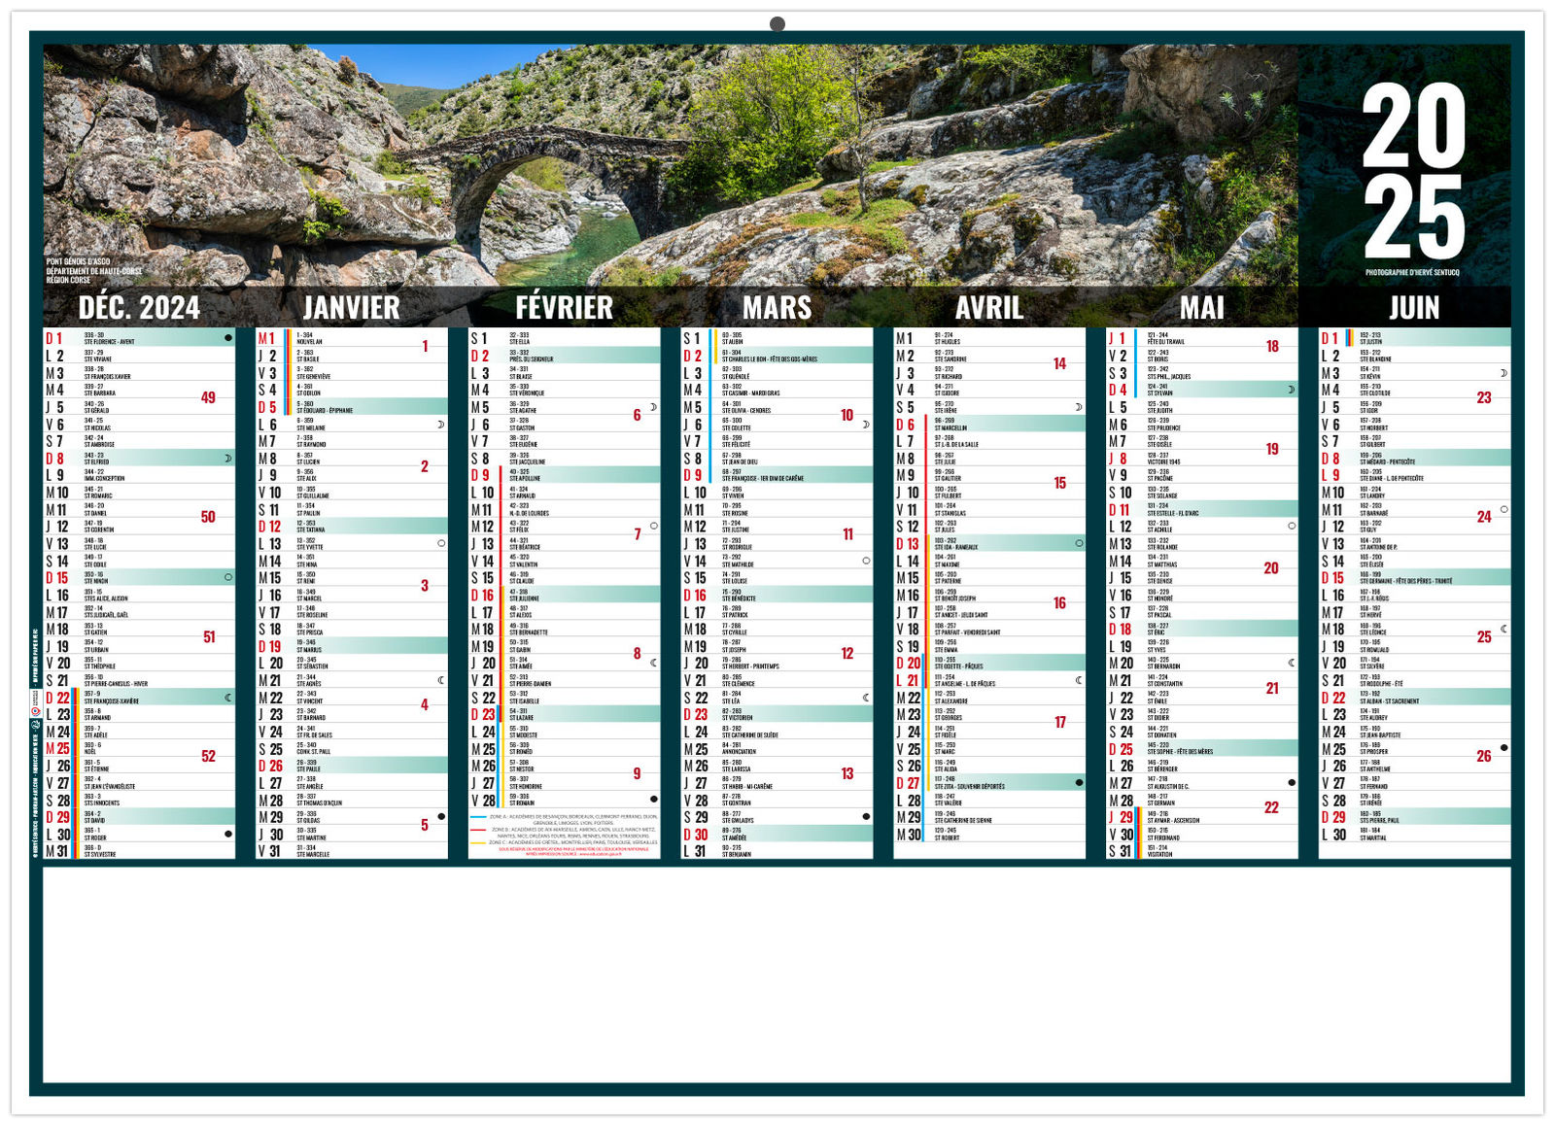This screenshot has height=1127, width=1555.
Task: Click the new moon dot on Février 28
Action: tap(653, 800)
